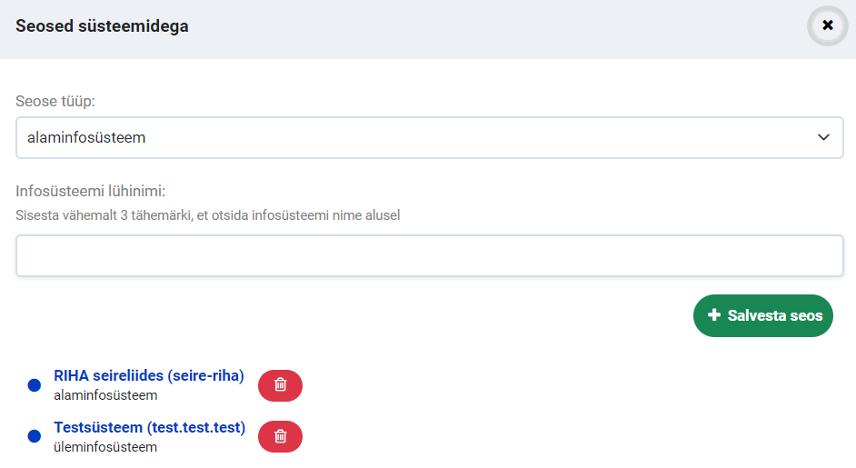Screen dimensions: 856x468
Task: Click the Infosüsteemi lühinimi label
Action: pos(96,191)
